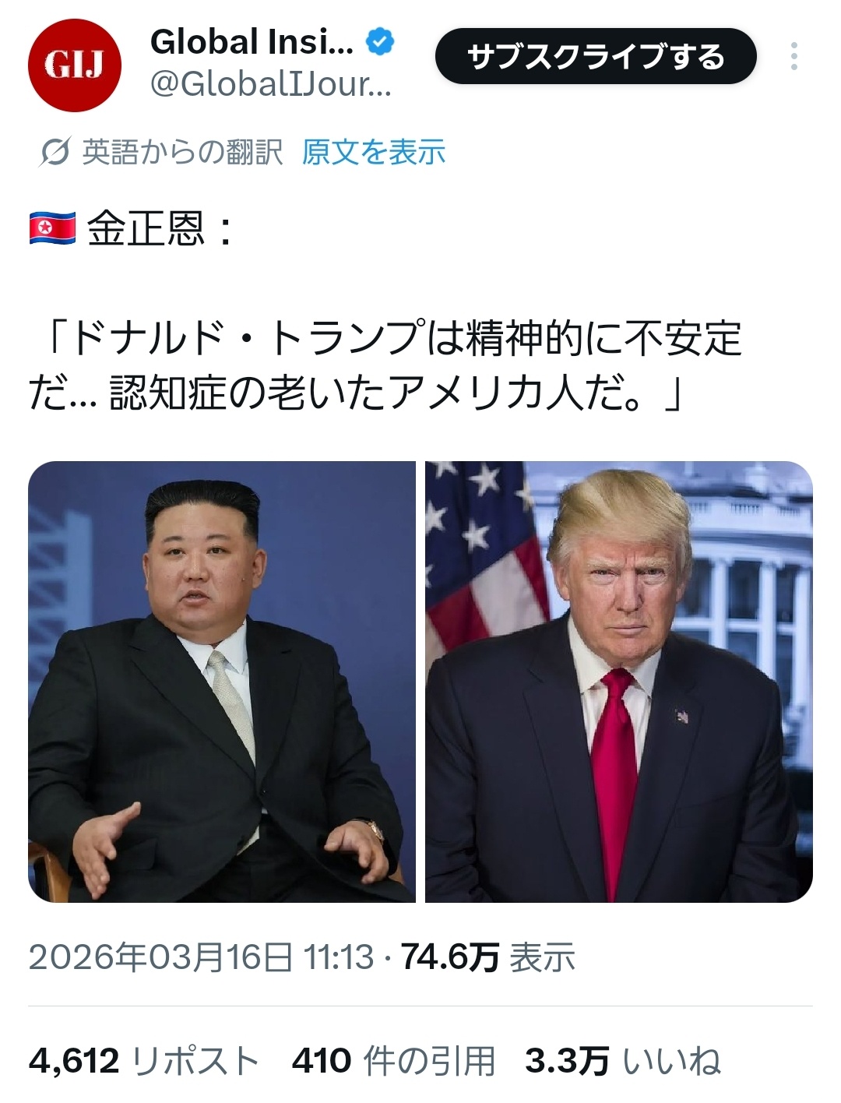This screenshot has width=841, height=1103.
Task: Click the サブスクライブする button
Action: click(596, 56)
